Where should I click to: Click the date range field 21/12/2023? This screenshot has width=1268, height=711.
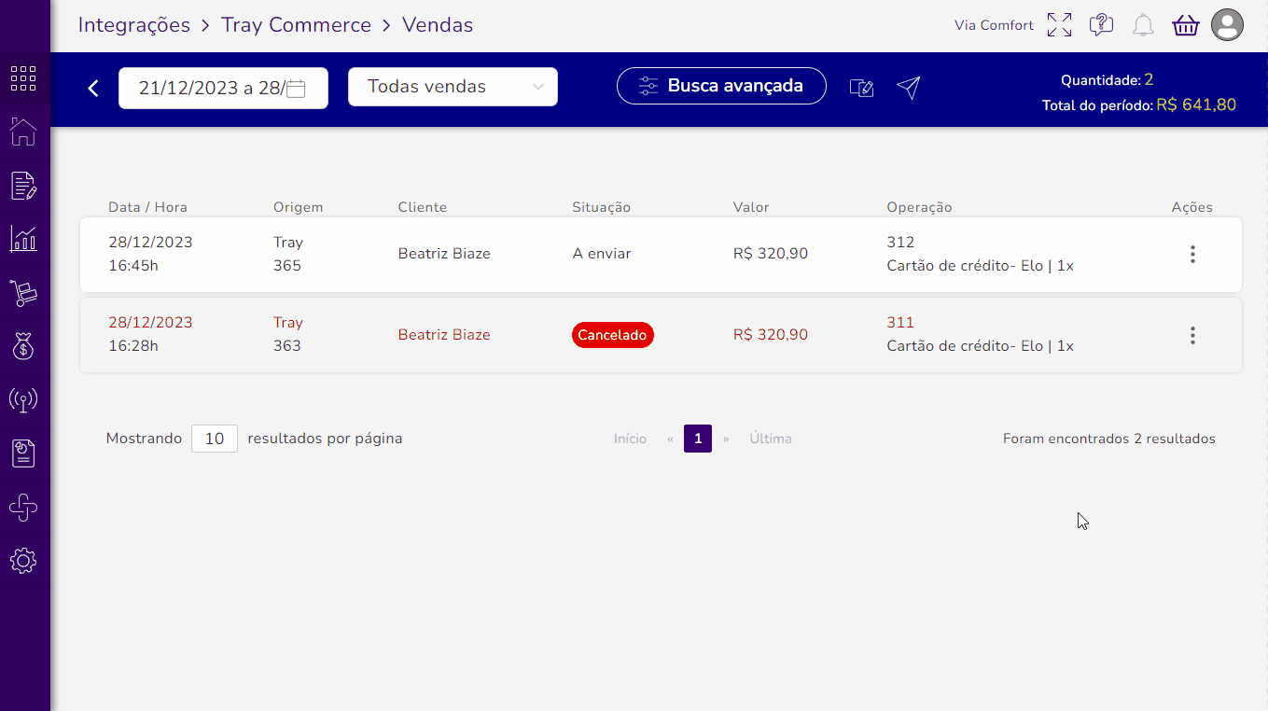[223, 88]
